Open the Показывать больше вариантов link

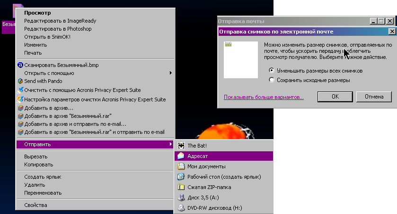click(x=264, y=97)
